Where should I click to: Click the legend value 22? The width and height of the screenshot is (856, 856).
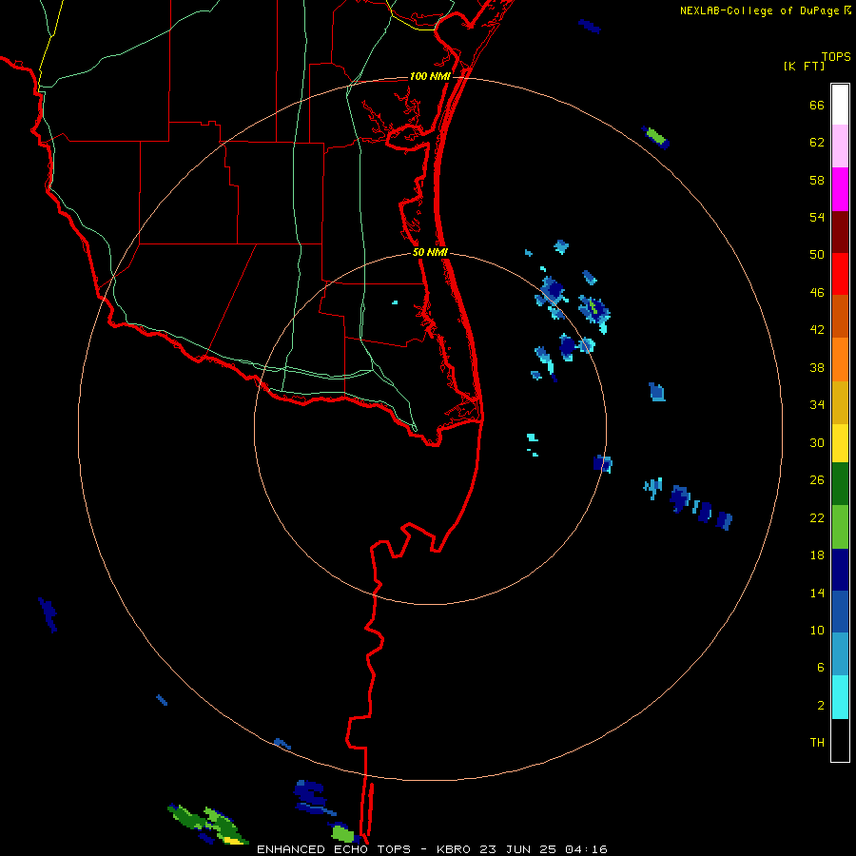pos(817,517)
